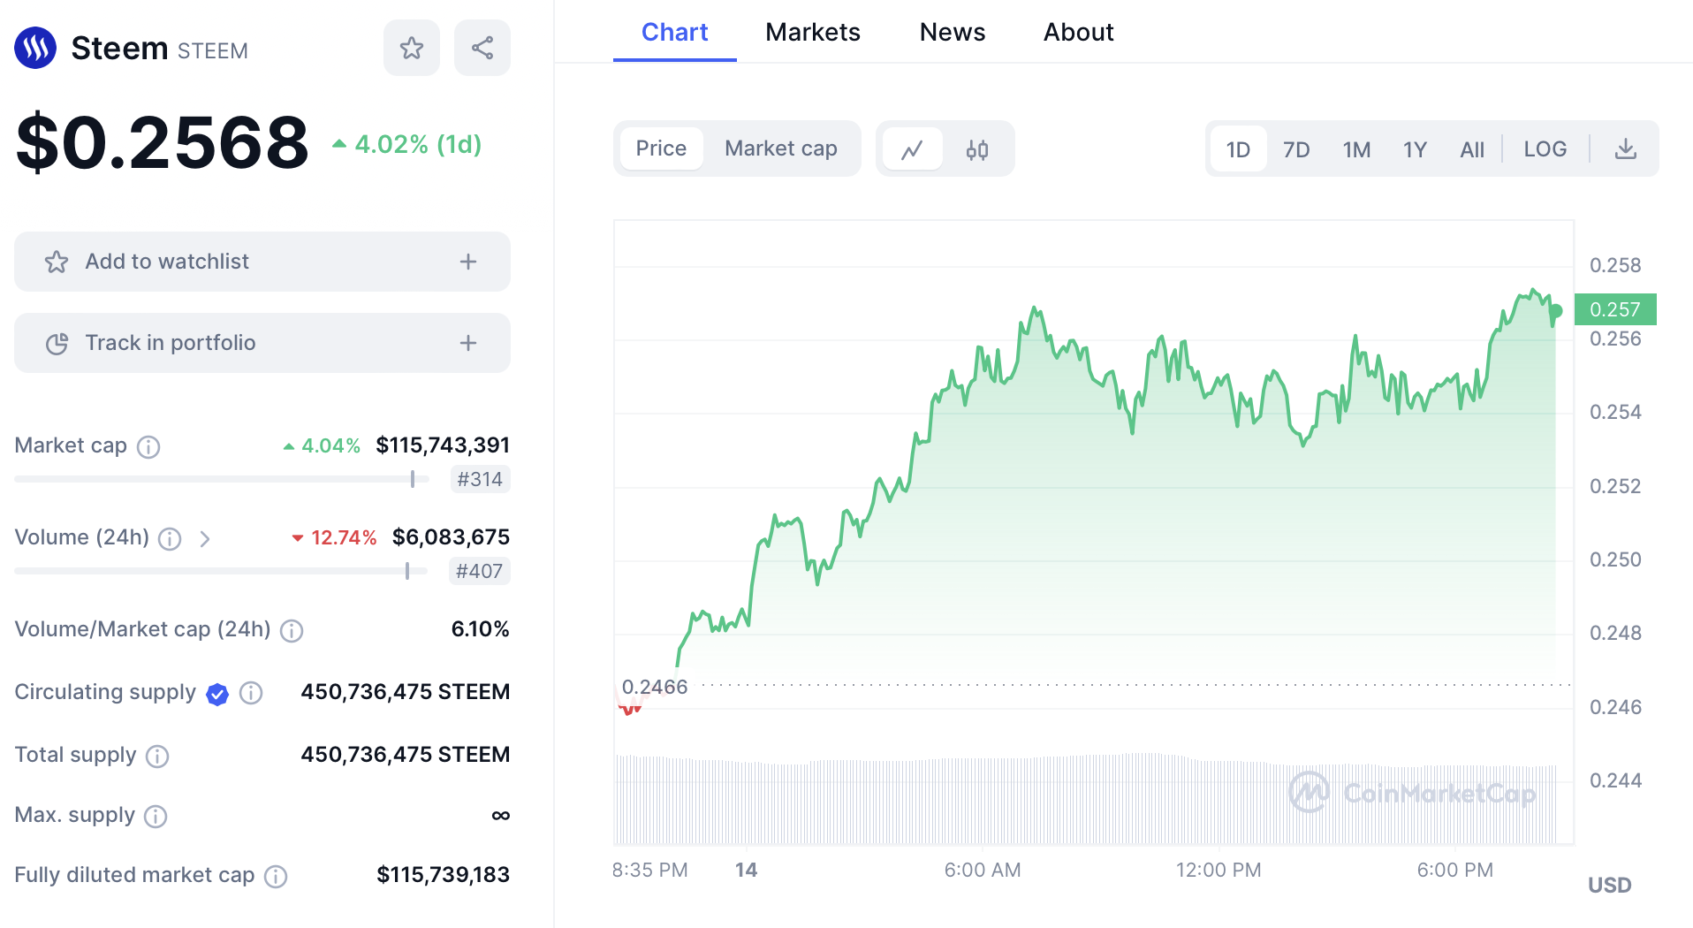Click the Circulating supply info icon
Image resolution: width=1693 pixels, height=928 pixels.
tap(251, 693)
